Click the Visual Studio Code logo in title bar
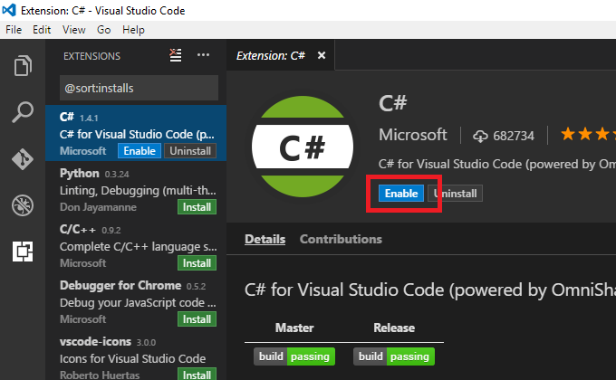Image resolution: width=616 pixels, height=380 pixels. pyautogui.click(x=9, y=10)
